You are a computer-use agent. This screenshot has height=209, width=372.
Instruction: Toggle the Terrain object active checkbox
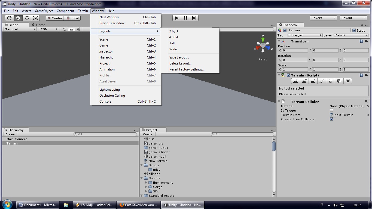pyautogui.click(x=285, y=30)
